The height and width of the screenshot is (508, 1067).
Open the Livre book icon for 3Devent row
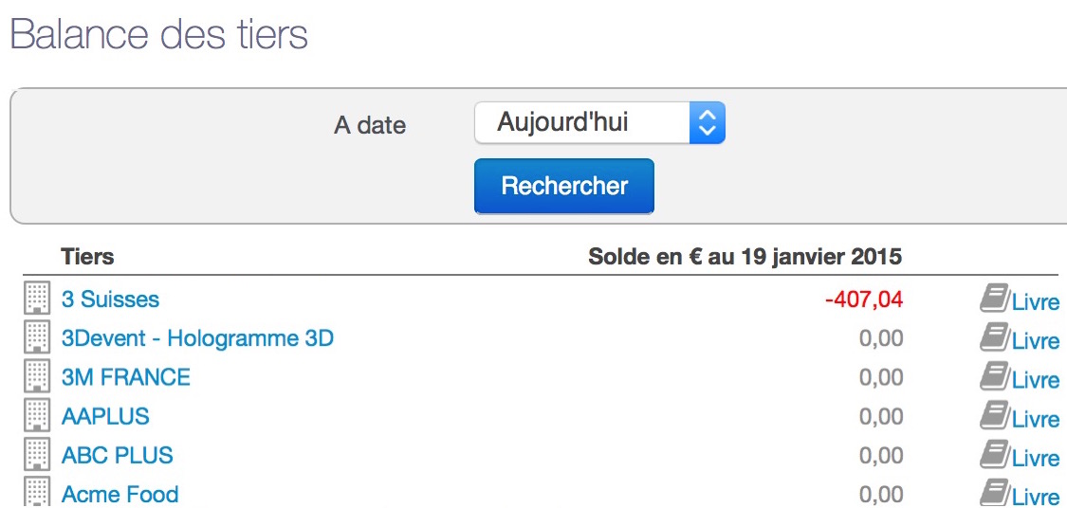coord(994,337)
